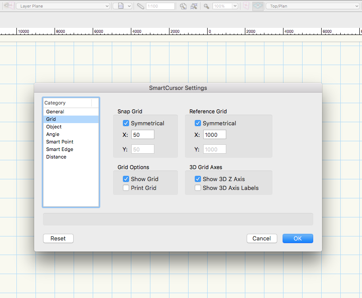
Task: Click the Reset button
Action: 58,238
